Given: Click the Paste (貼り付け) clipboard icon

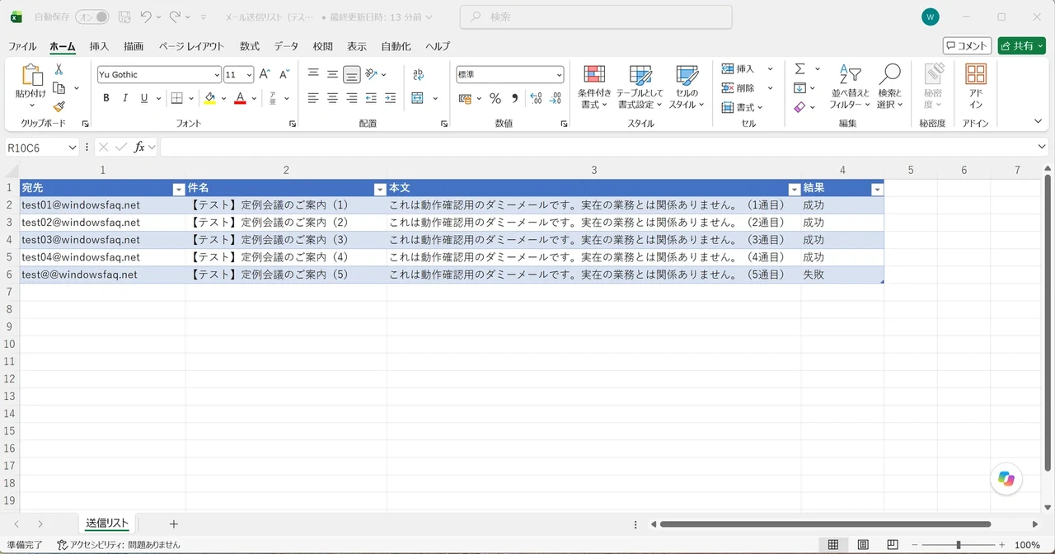Looking at the screenshot, I should (x=31, y=75).
